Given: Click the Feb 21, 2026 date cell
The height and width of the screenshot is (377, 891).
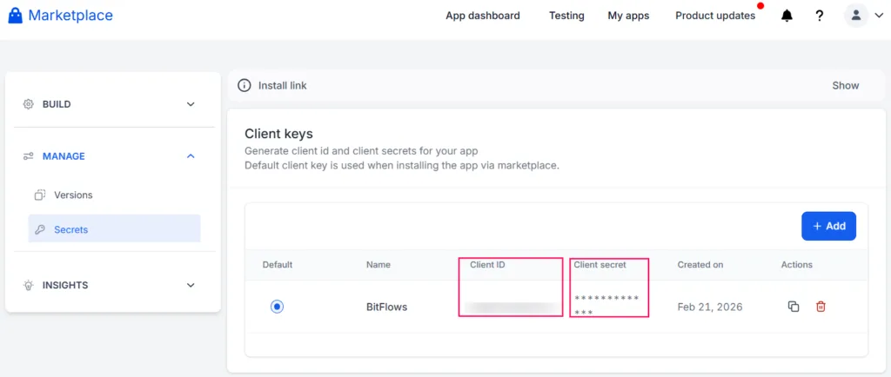Looking at the screenshot, I should (x=710, y=307).
